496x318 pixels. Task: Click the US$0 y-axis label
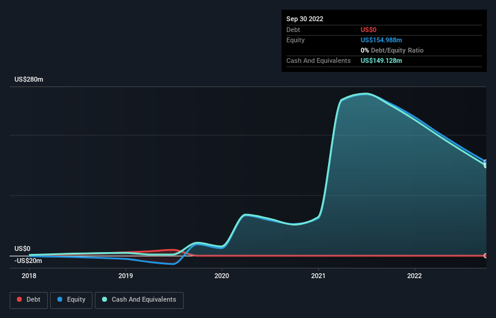(22, 248)
